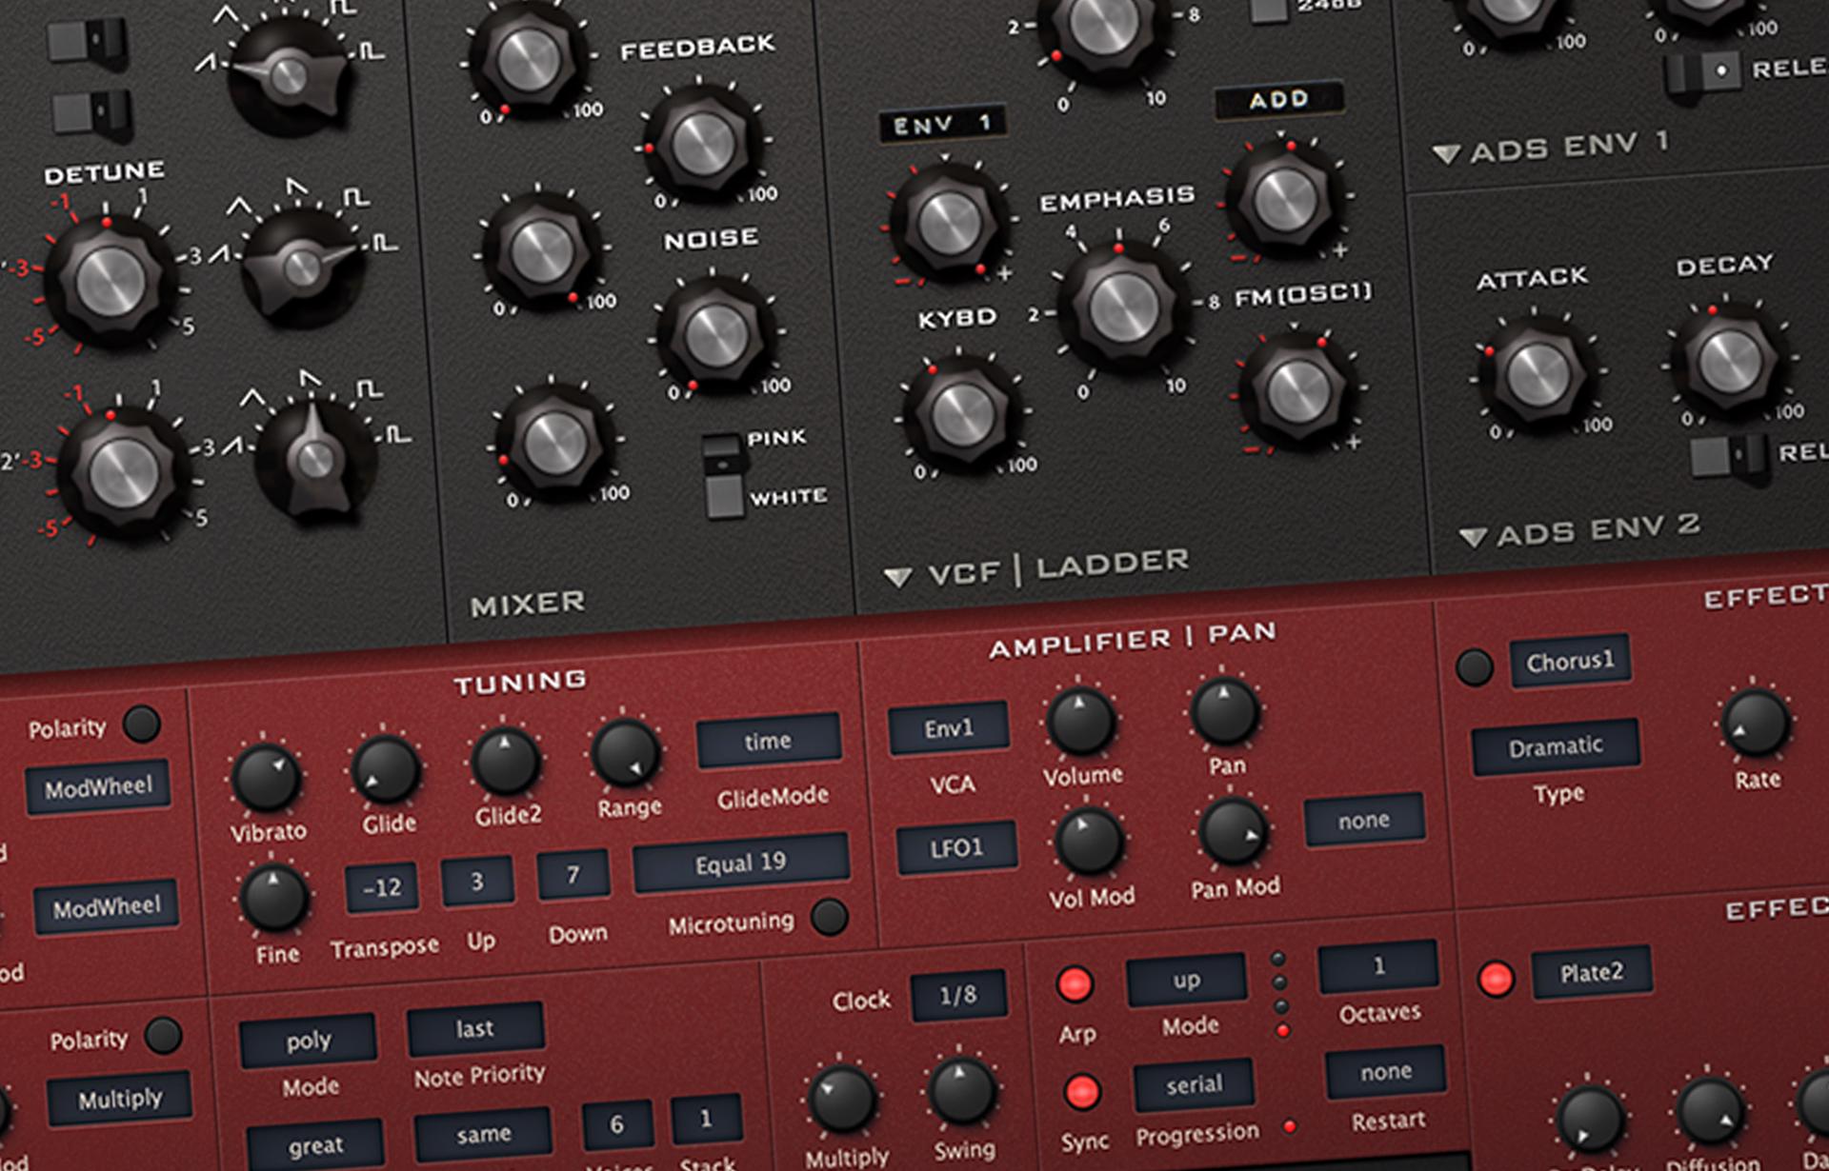Open the Pan Mod 'none' source selector

click(x=1364, y=820)
